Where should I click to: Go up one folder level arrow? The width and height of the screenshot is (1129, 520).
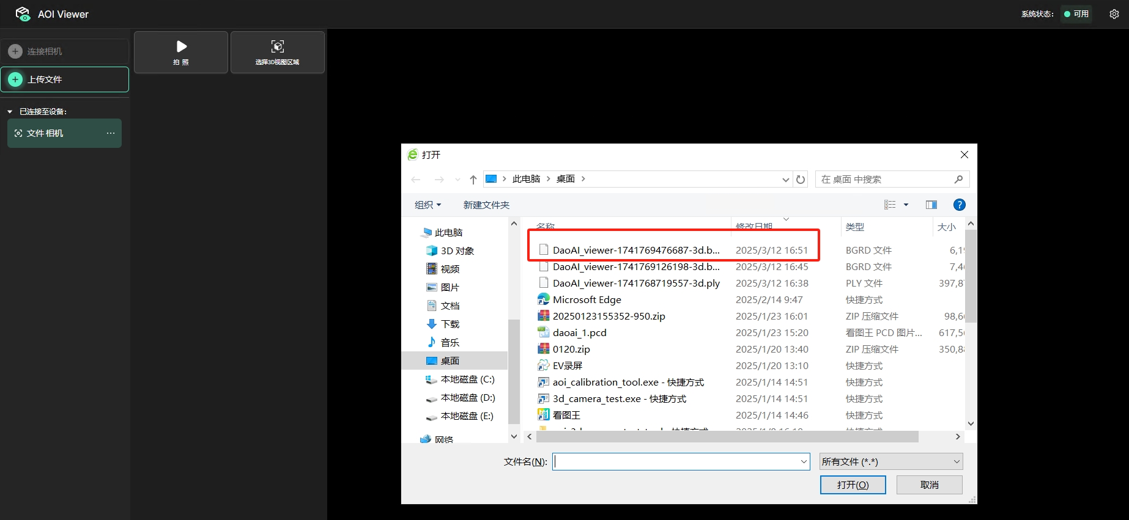click(x=473, y=180)
